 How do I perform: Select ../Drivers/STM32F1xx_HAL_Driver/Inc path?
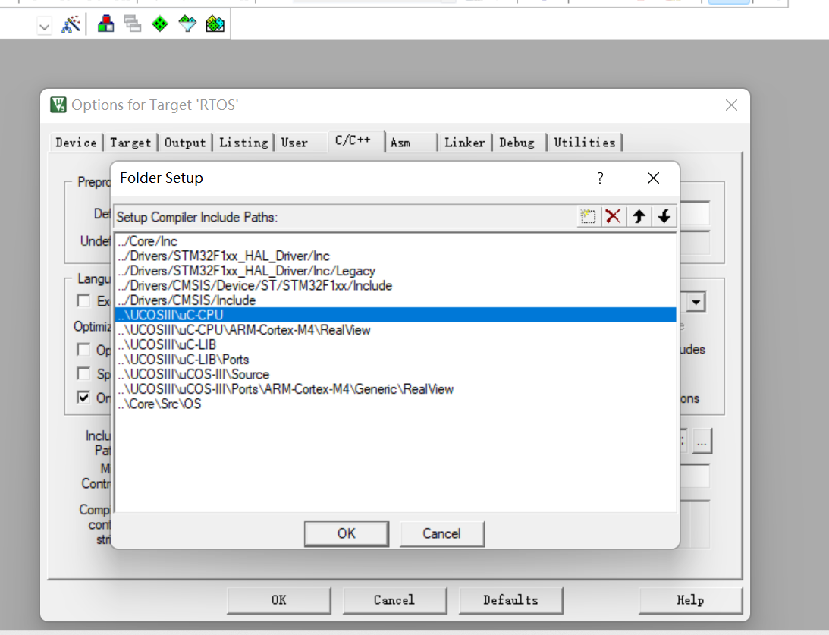coord(395,256)
